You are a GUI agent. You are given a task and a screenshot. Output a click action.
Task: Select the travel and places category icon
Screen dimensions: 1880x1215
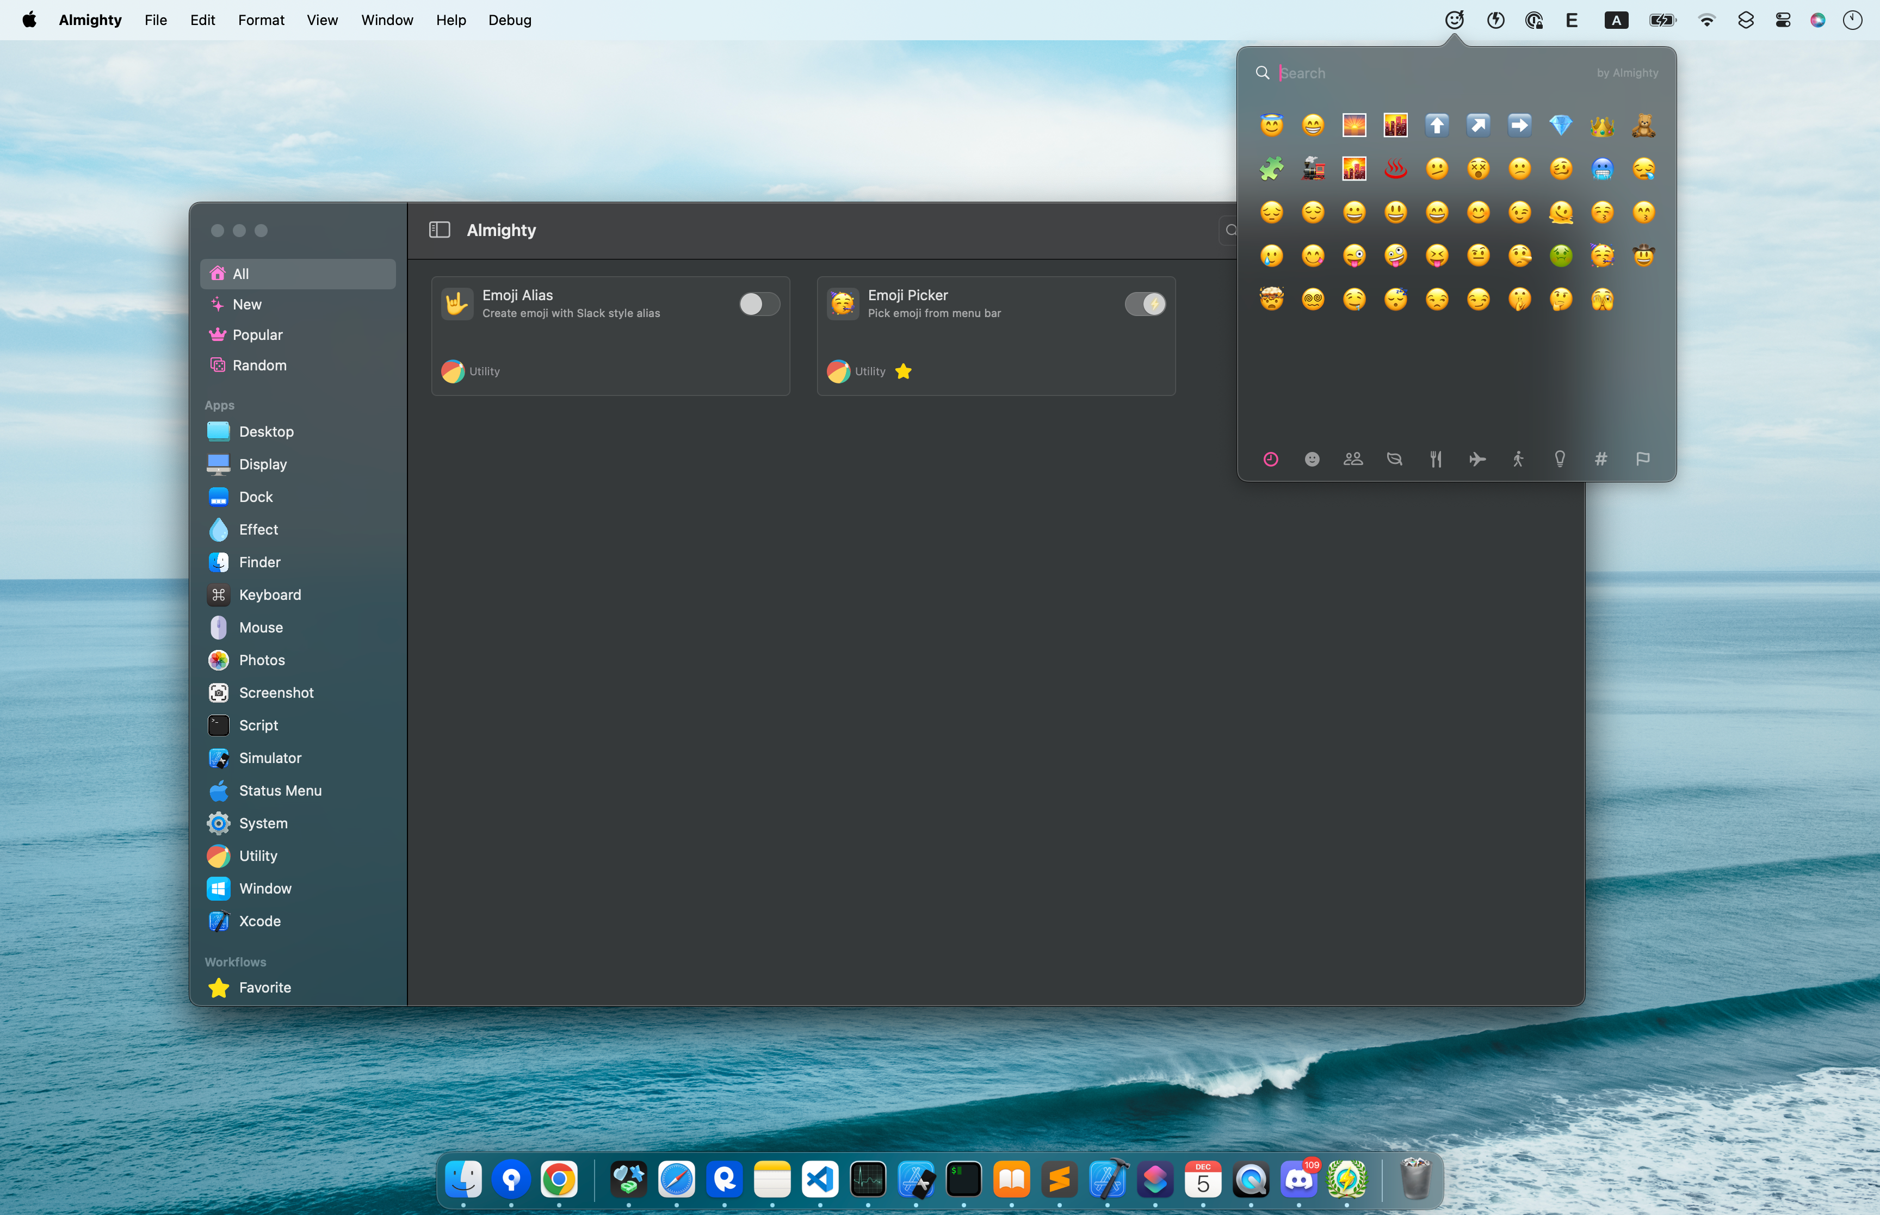pyautogui.click(x=1476, y=457)
